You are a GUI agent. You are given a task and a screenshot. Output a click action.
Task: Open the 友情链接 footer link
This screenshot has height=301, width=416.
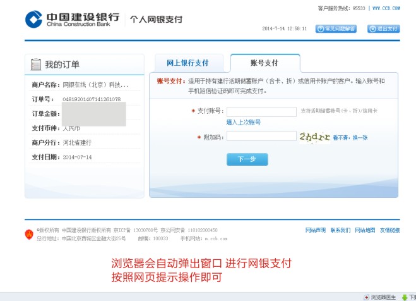389,230
